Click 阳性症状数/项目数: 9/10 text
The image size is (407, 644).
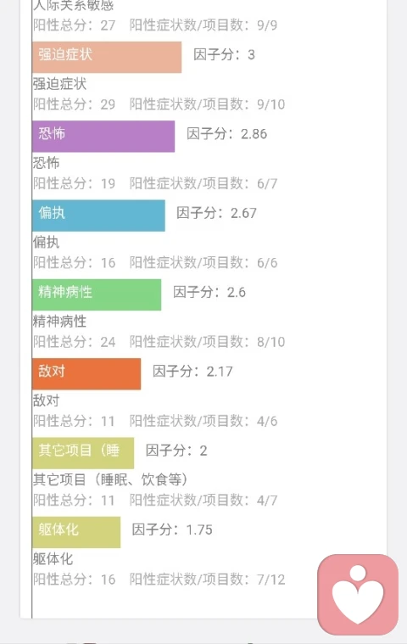click(x=207, y=104)
